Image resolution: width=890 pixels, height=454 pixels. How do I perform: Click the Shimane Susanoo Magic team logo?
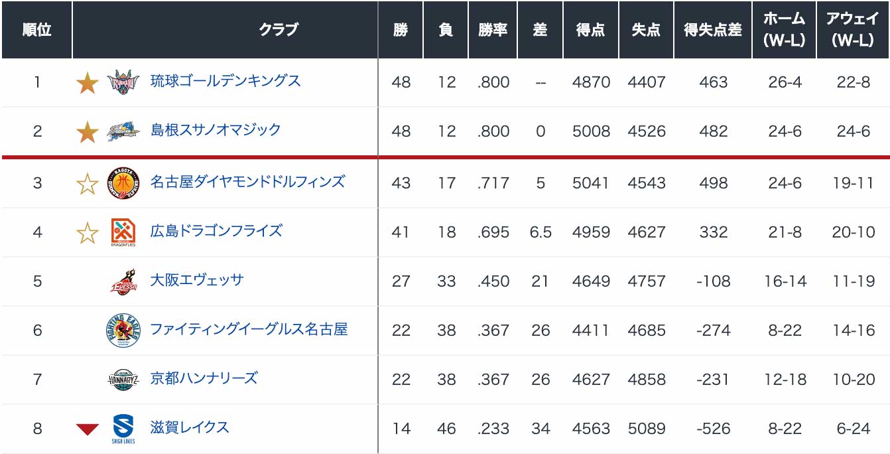click(x=123, y=131)
